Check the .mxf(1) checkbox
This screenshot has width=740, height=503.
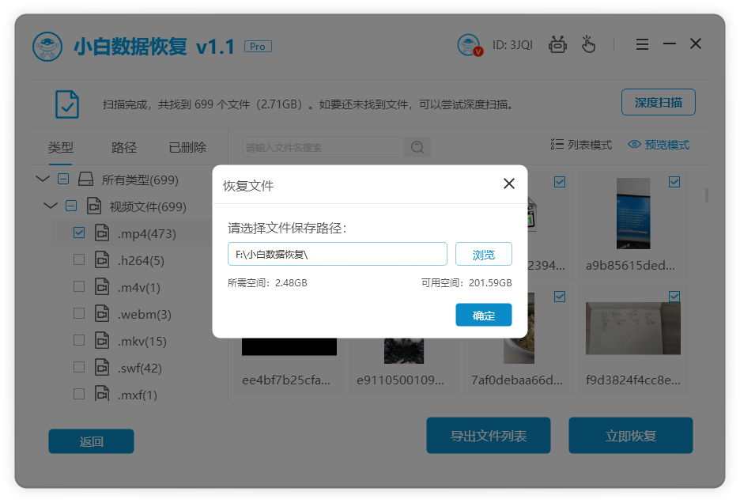79,394
